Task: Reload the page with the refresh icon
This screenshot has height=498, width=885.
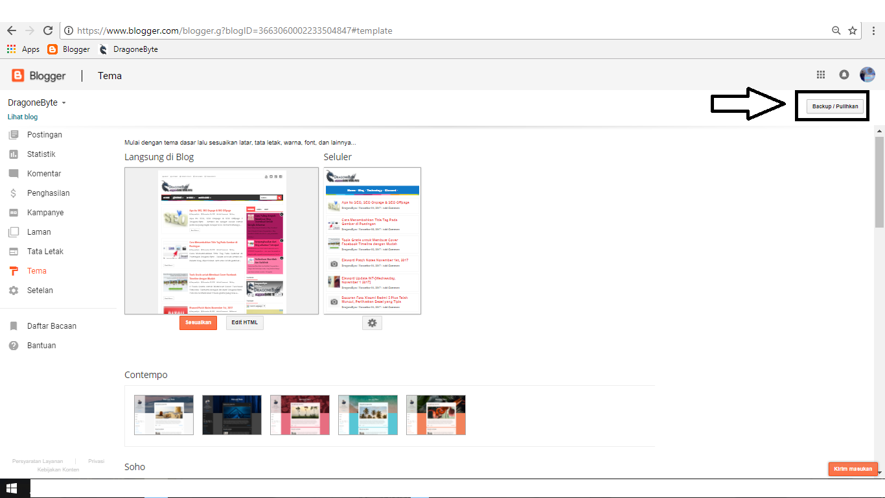Action: [47, 30]
